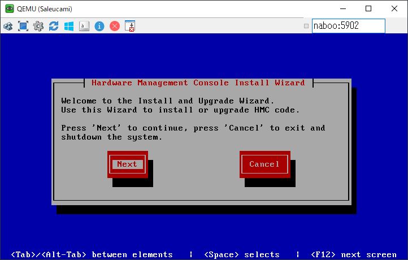Open connection options gear icon
Viewport: 408px width, 260px height.
38,26
